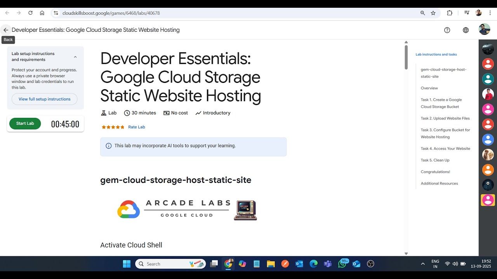This screenshot has width=497, height=279.
Task: Select the teddy bear photo avatar
Action: click(x=488, y=155)
